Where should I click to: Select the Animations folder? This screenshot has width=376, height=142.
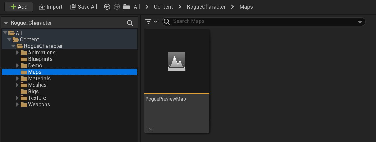click(x=70, y=52)
